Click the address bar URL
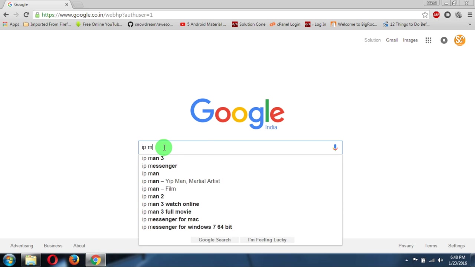 pos(97,15)
